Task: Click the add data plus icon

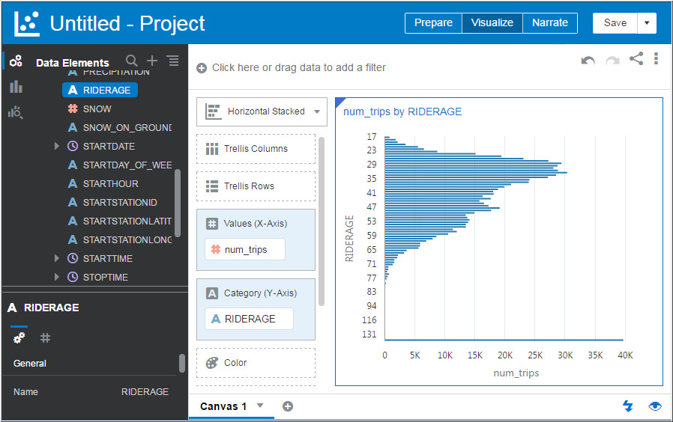Action: (152, 61)
